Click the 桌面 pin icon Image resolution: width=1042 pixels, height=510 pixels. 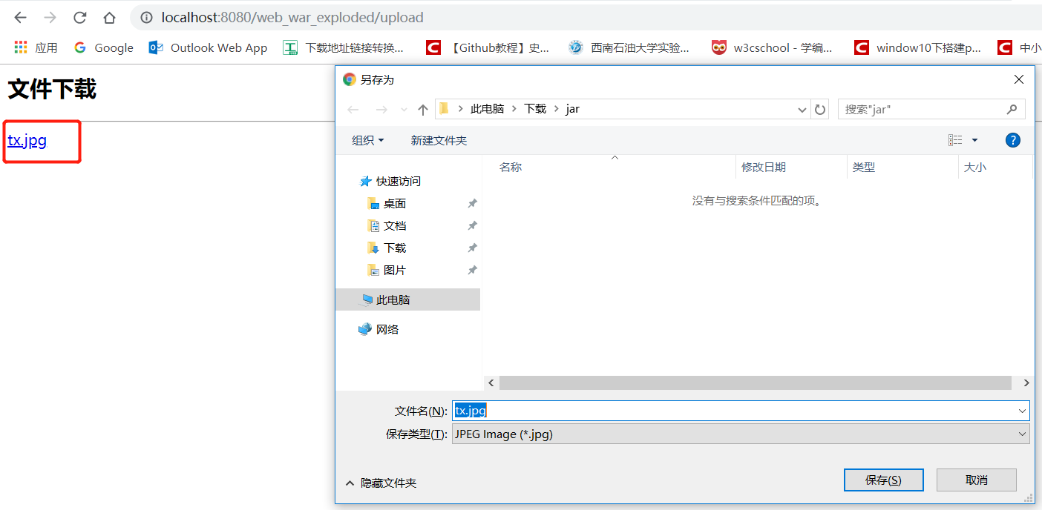472,203
